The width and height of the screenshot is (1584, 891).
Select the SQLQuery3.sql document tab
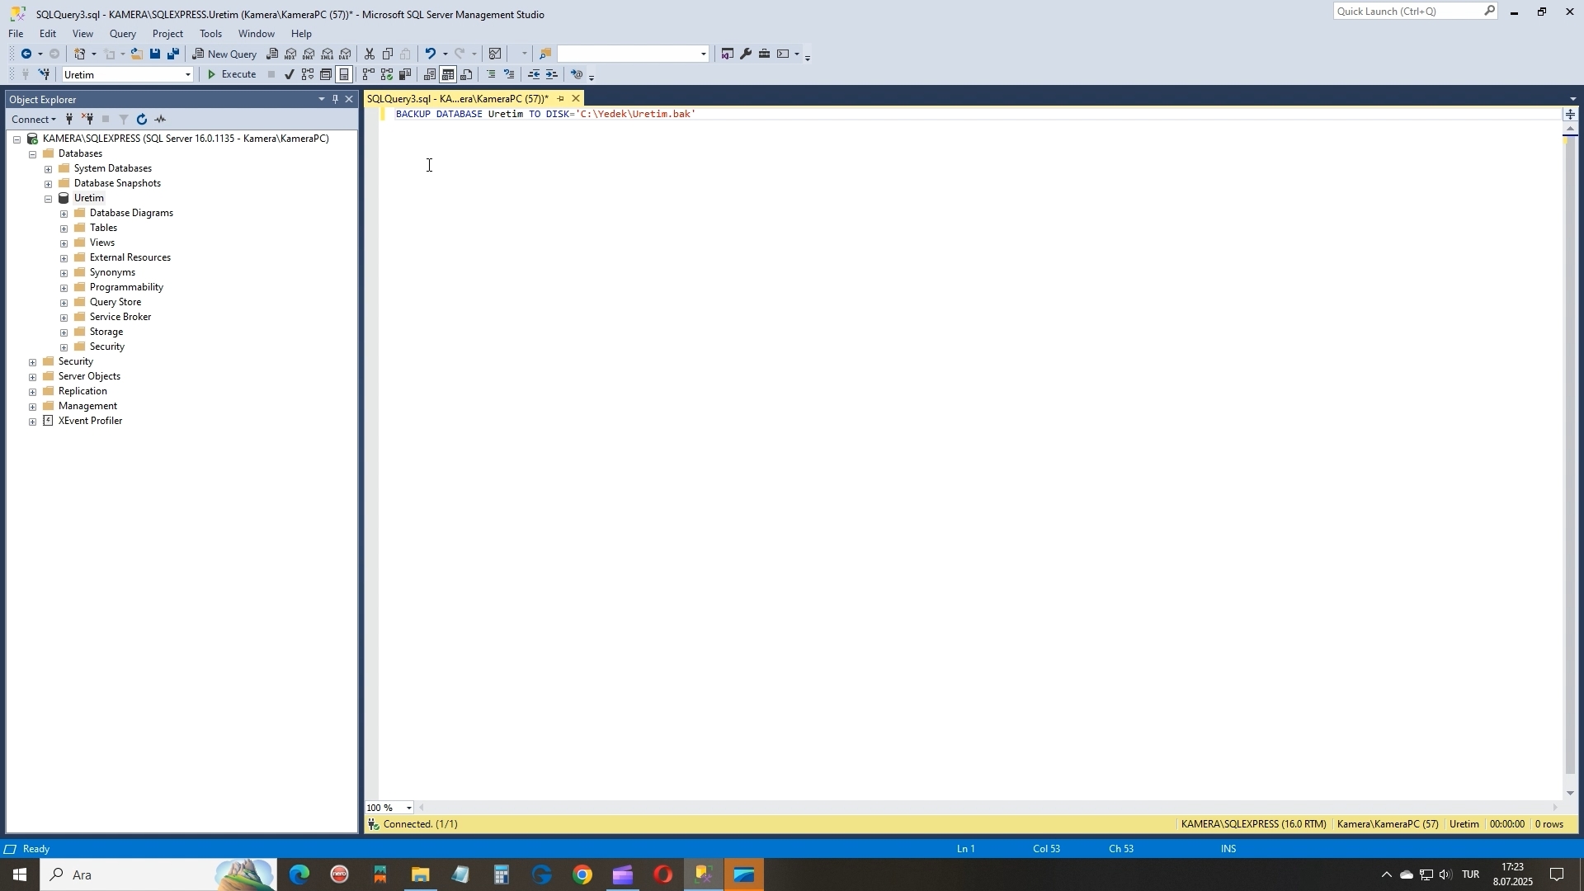(458, 99)
